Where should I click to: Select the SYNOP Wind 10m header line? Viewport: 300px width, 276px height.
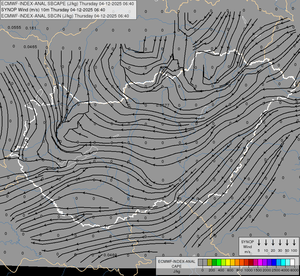pos(53,10)
